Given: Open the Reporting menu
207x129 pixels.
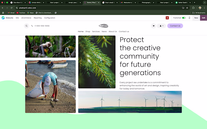Looking at the screenshot, I should pos(38,18).
